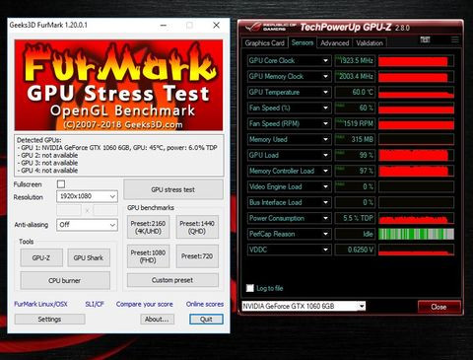Expand the Fan Speed (%) sensor dropdown
The width and height of the screenshot is (473, 360).
(x=325, y=108)
